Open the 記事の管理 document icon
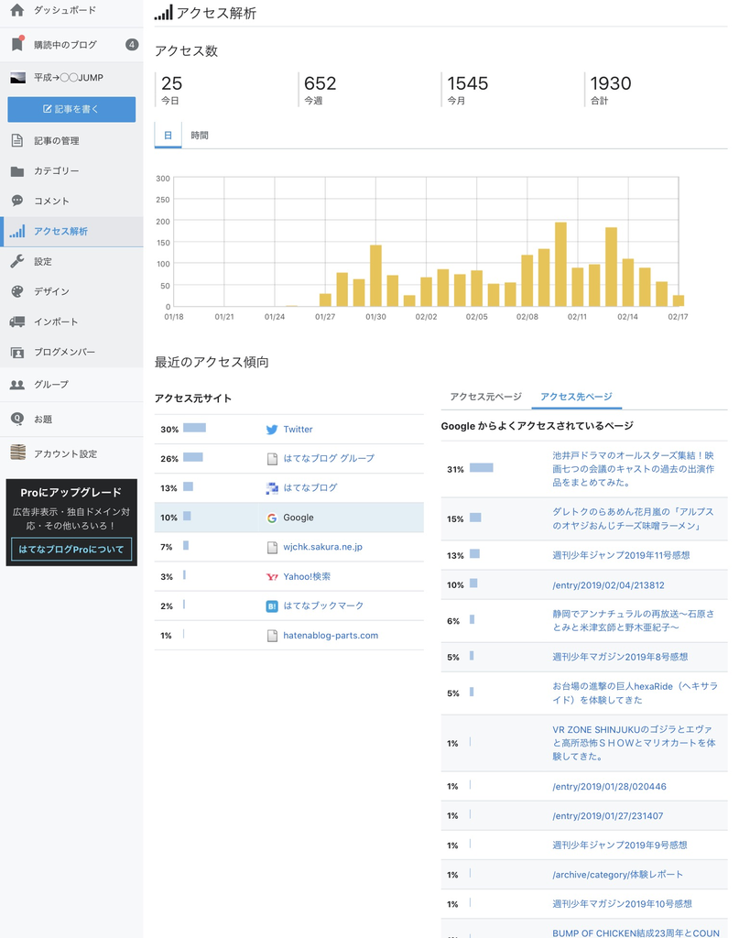 (x=17, y=140)
